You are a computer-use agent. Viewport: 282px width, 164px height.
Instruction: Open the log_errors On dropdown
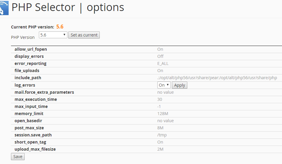pyautogui.click(x=164, y=85)
